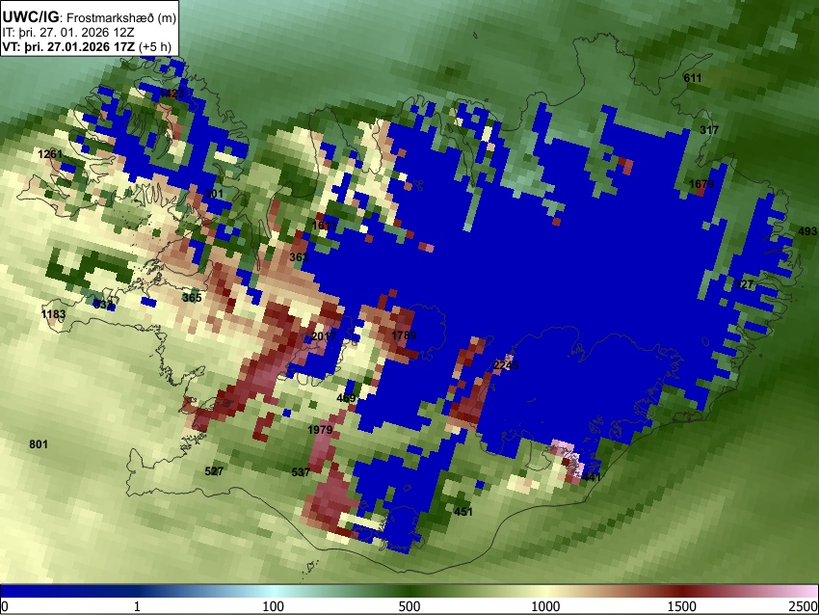The image size is (819, 615).
Task: Click the map value 365
Action: (x=192, y=298)
